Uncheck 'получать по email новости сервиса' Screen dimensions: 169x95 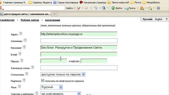click(x=43, y=80)
